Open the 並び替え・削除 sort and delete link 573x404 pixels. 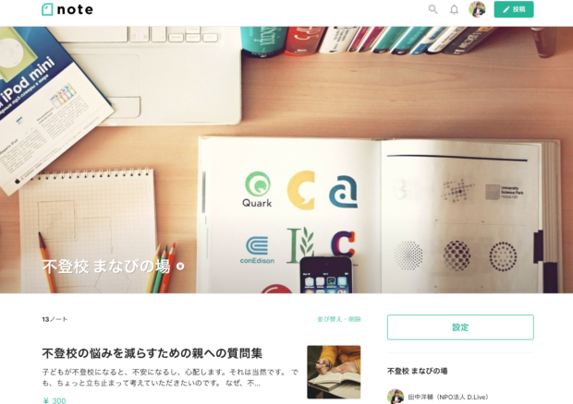339,319
